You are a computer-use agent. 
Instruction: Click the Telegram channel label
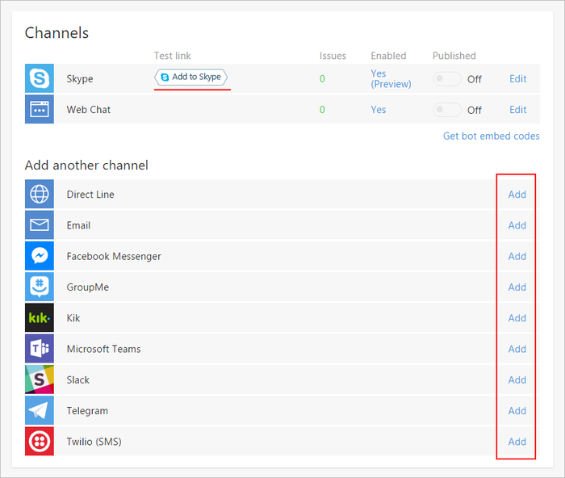pos(87,411)
